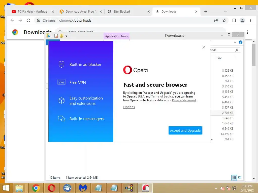Click the Chrome page vertical scrollbar
The image size is (258, 193).
pos(254,55)
